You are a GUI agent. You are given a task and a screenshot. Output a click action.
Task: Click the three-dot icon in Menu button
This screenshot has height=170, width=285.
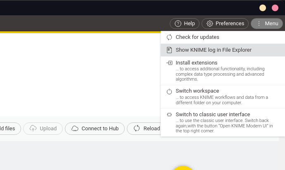coord(259,24)
